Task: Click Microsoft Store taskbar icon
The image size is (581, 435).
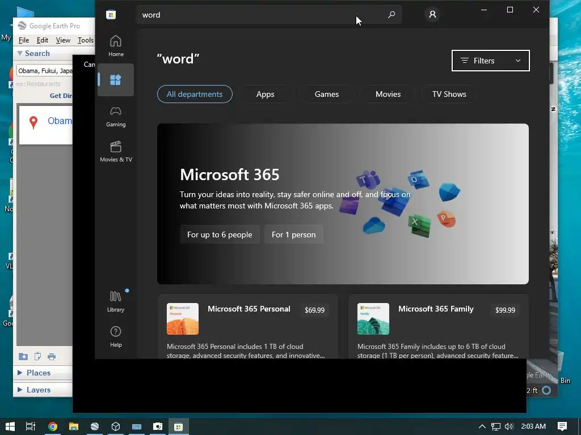Action: click(179, 427)
